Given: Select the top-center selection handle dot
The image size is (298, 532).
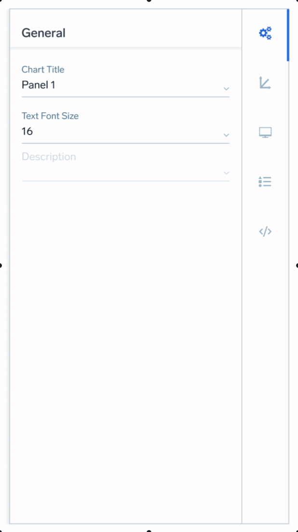Looking at the screenshot, I should (149, 0).
